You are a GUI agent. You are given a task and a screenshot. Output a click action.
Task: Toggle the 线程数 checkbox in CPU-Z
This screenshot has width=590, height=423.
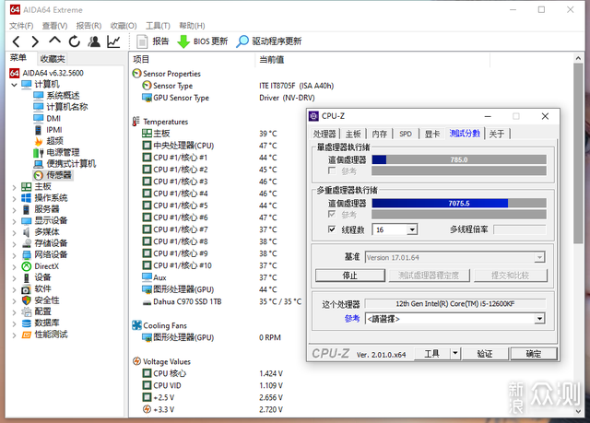click(x=332, y=229)
